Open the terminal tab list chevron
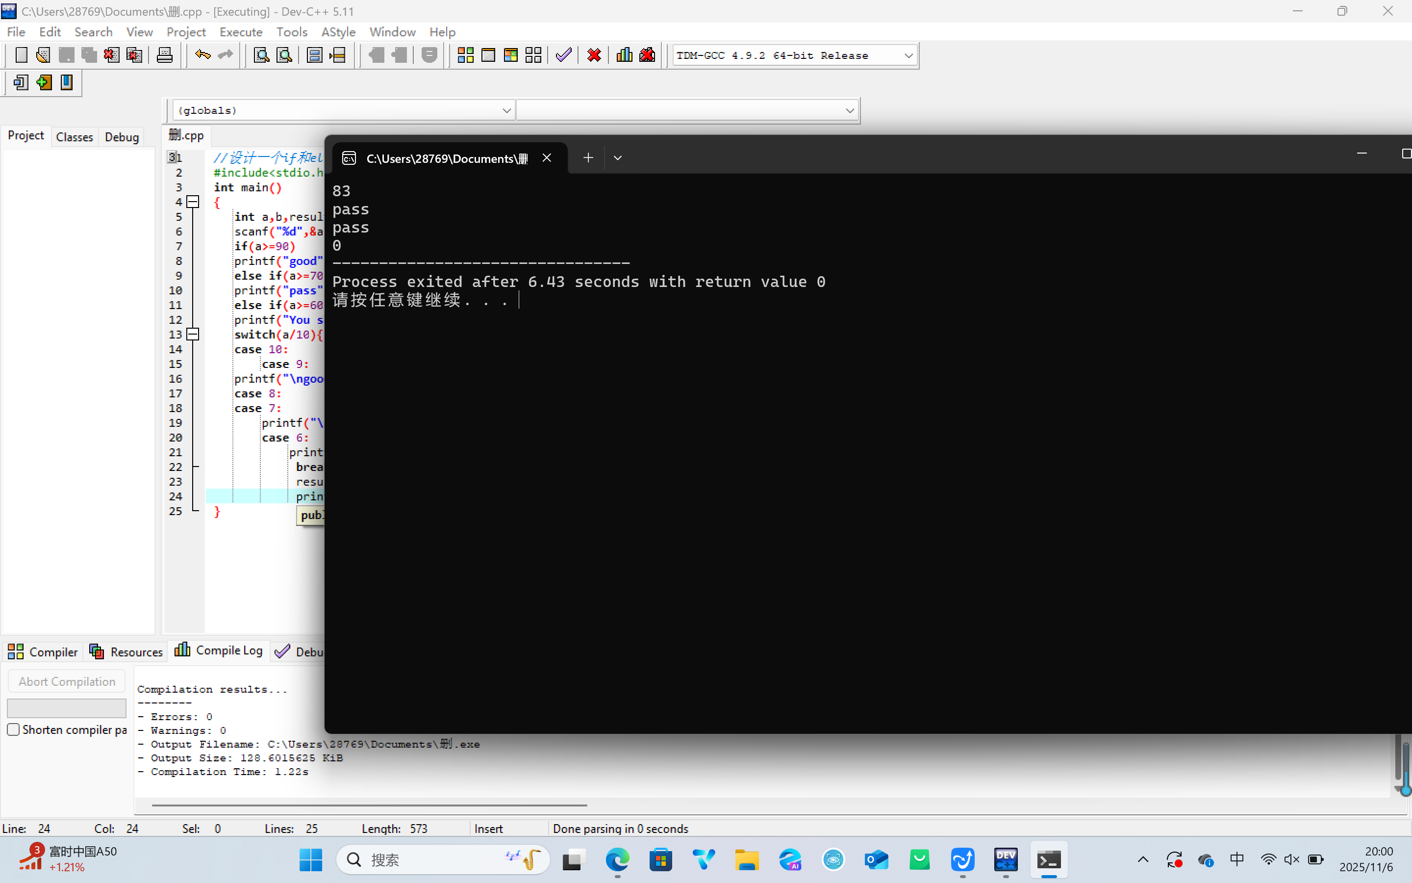This screenshot has width=1412, height=883. (617, 157)
